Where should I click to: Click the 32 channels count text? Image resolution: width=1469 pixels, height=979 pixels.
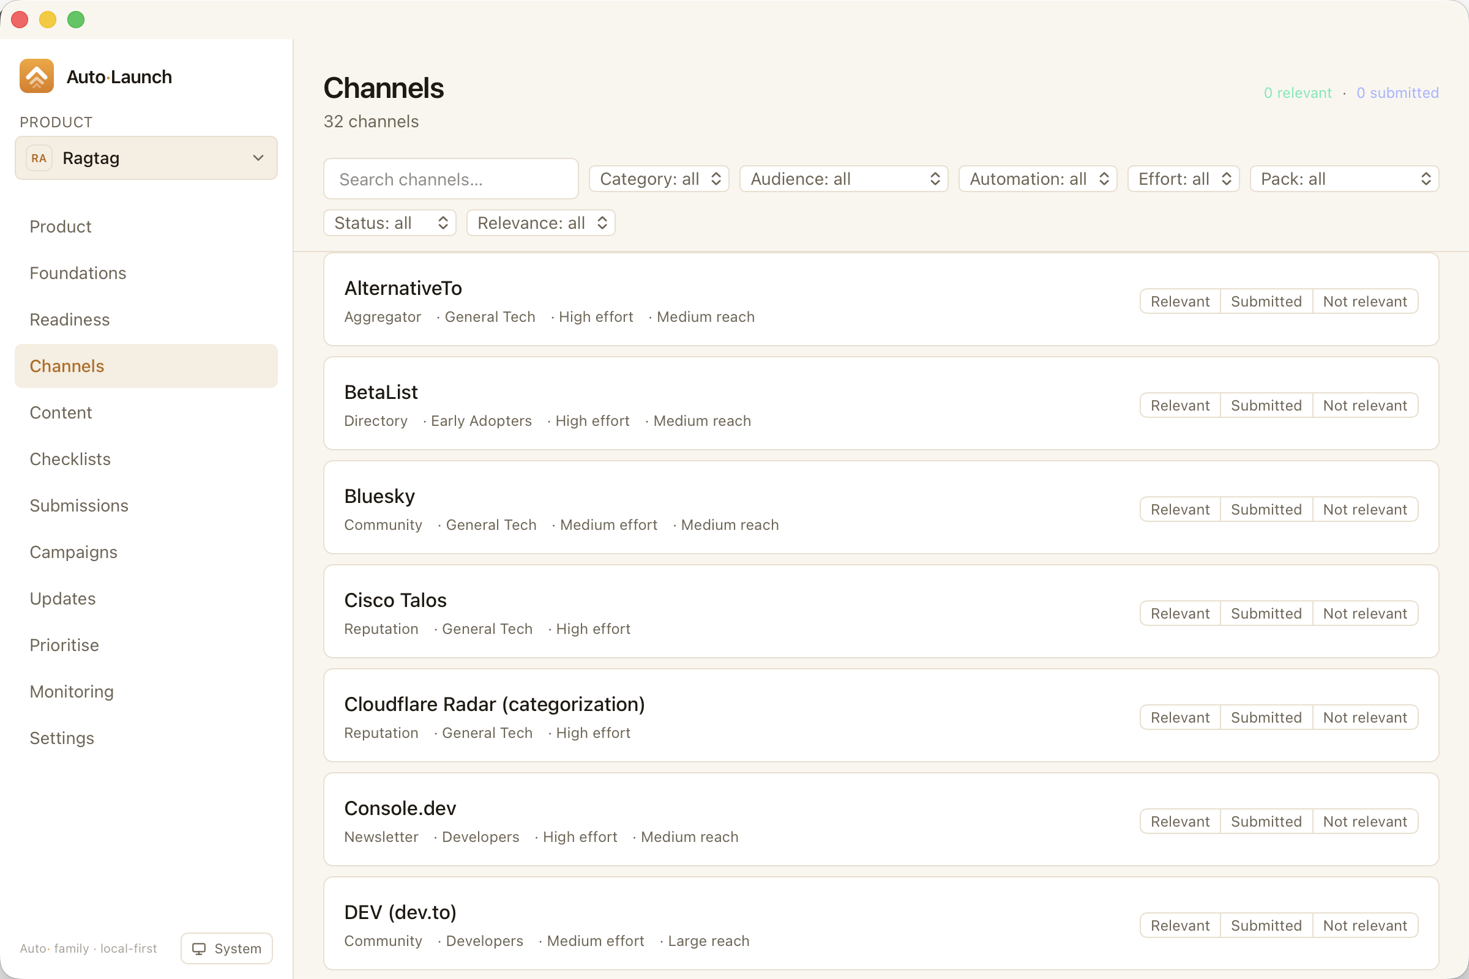(371, 121)
